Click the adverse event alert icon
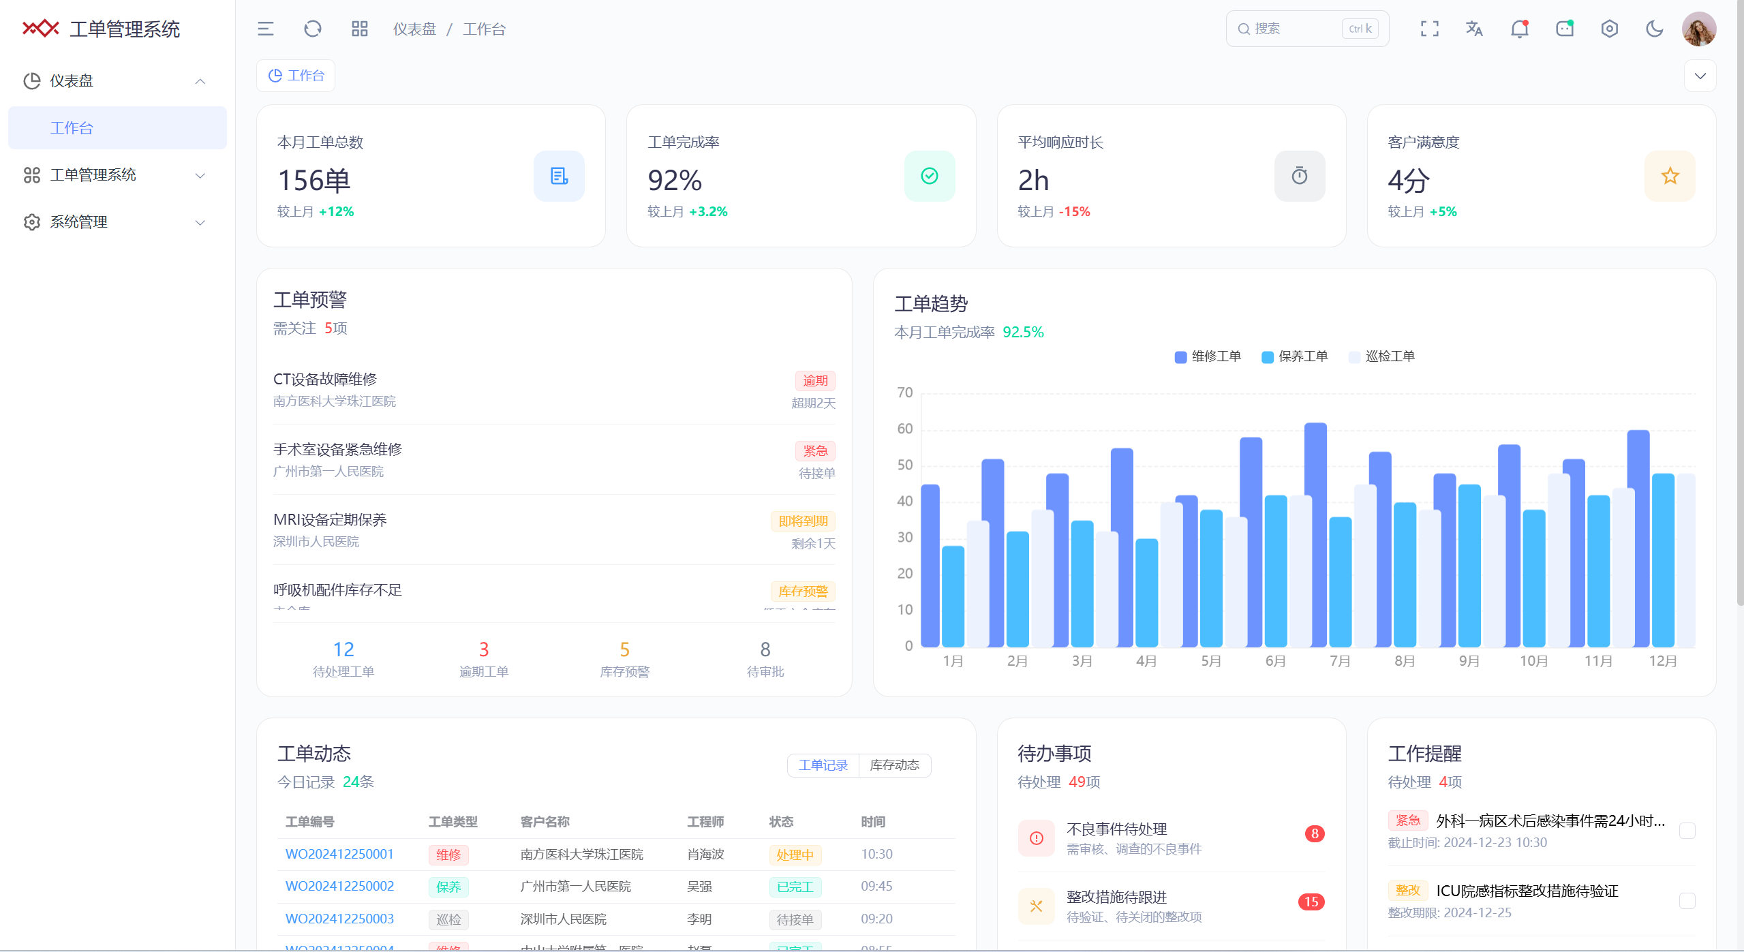The width and height of the screenshot is (1744, 952). point(1036,838)
